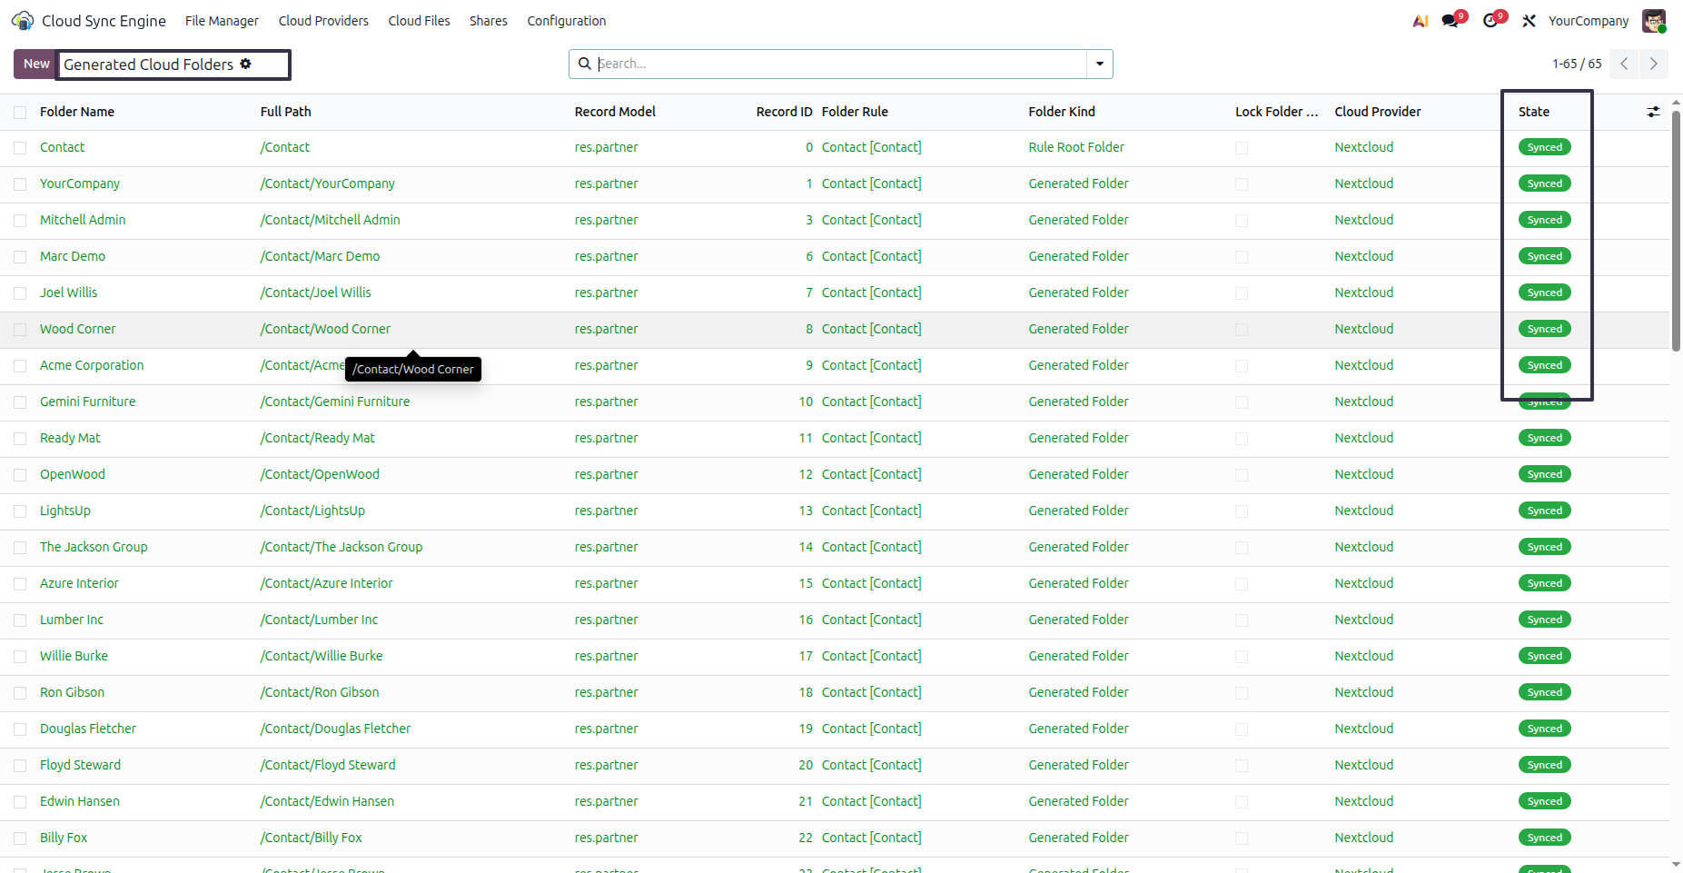Open the AI assistant icon
Viewport: 1683px width, 873px height.
click(1421, 21)
